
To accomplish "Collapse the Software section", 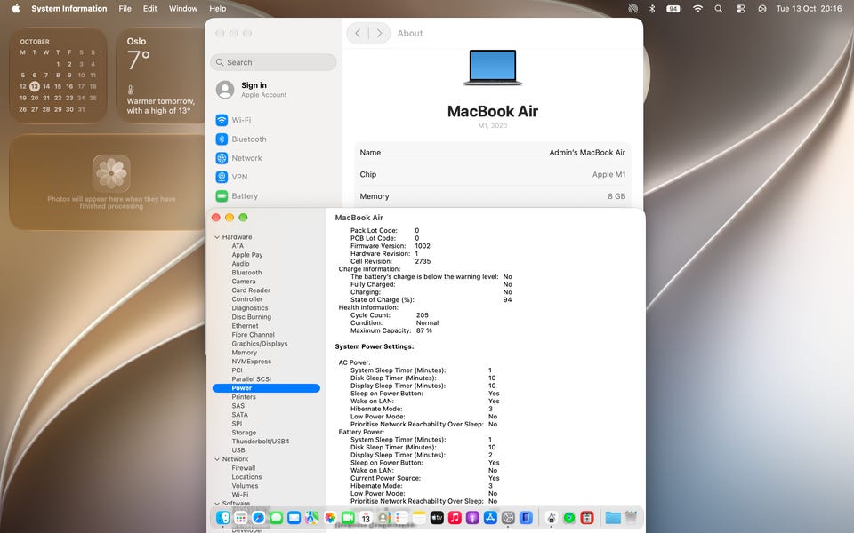I will [217, 504].
